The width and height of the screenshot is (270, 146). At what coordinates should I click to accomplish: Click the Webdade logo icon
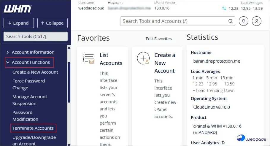point(241,138)
